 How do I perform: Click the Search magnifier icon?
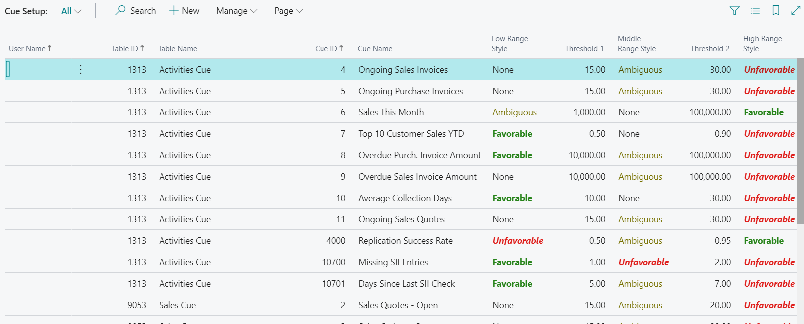(x=120, y=10)
